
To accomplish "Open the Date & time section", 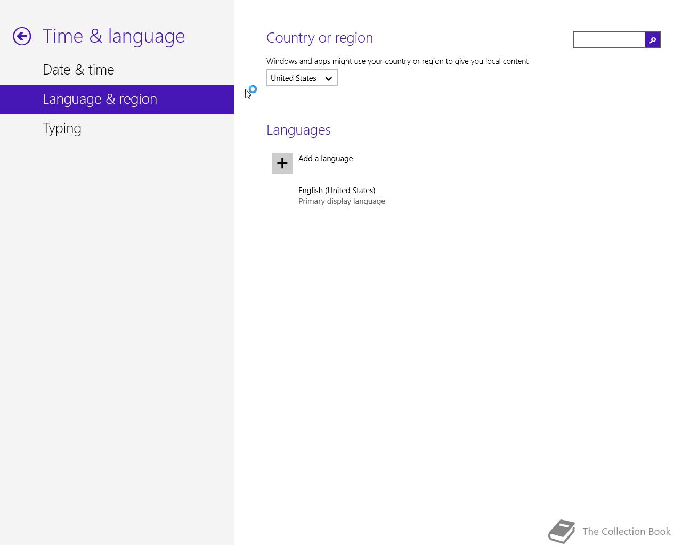I will pos(78,70).
